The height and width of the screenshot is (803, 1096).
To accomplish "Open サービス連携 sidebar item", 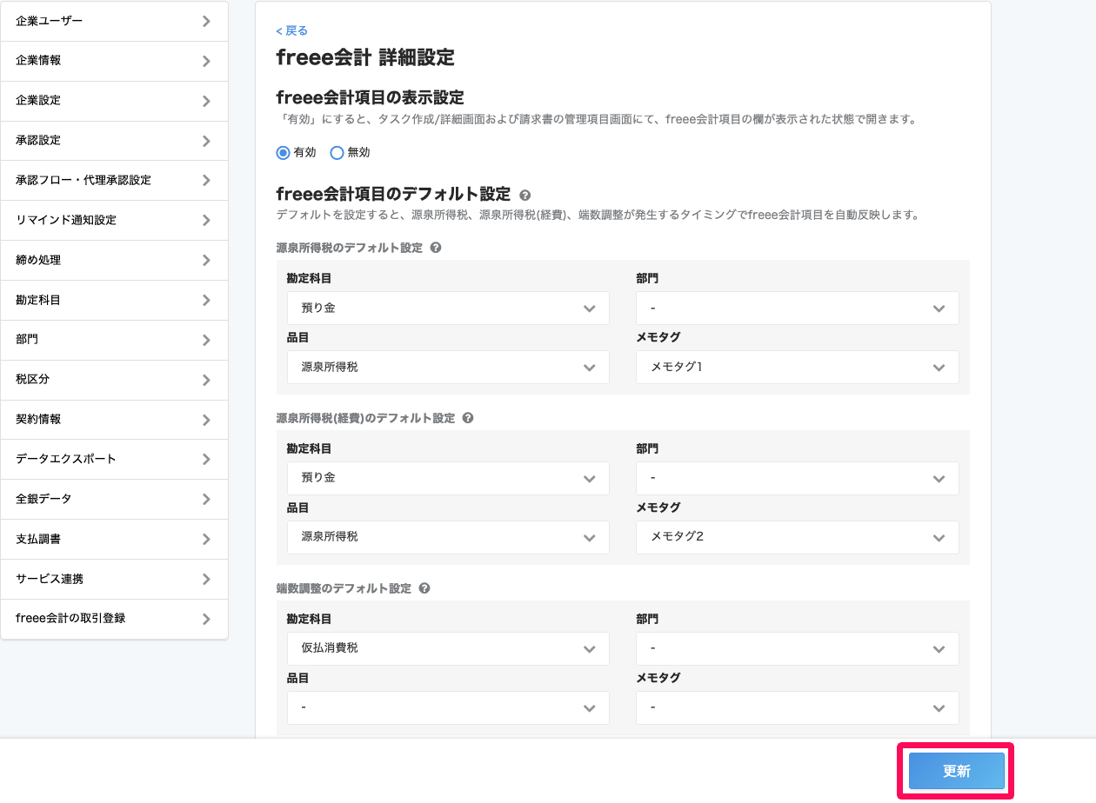I will pos(114,579).
